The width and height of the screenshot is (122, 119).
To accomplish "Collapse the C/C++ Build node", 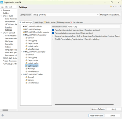I will pyautogui.click(x=1, y=16).
